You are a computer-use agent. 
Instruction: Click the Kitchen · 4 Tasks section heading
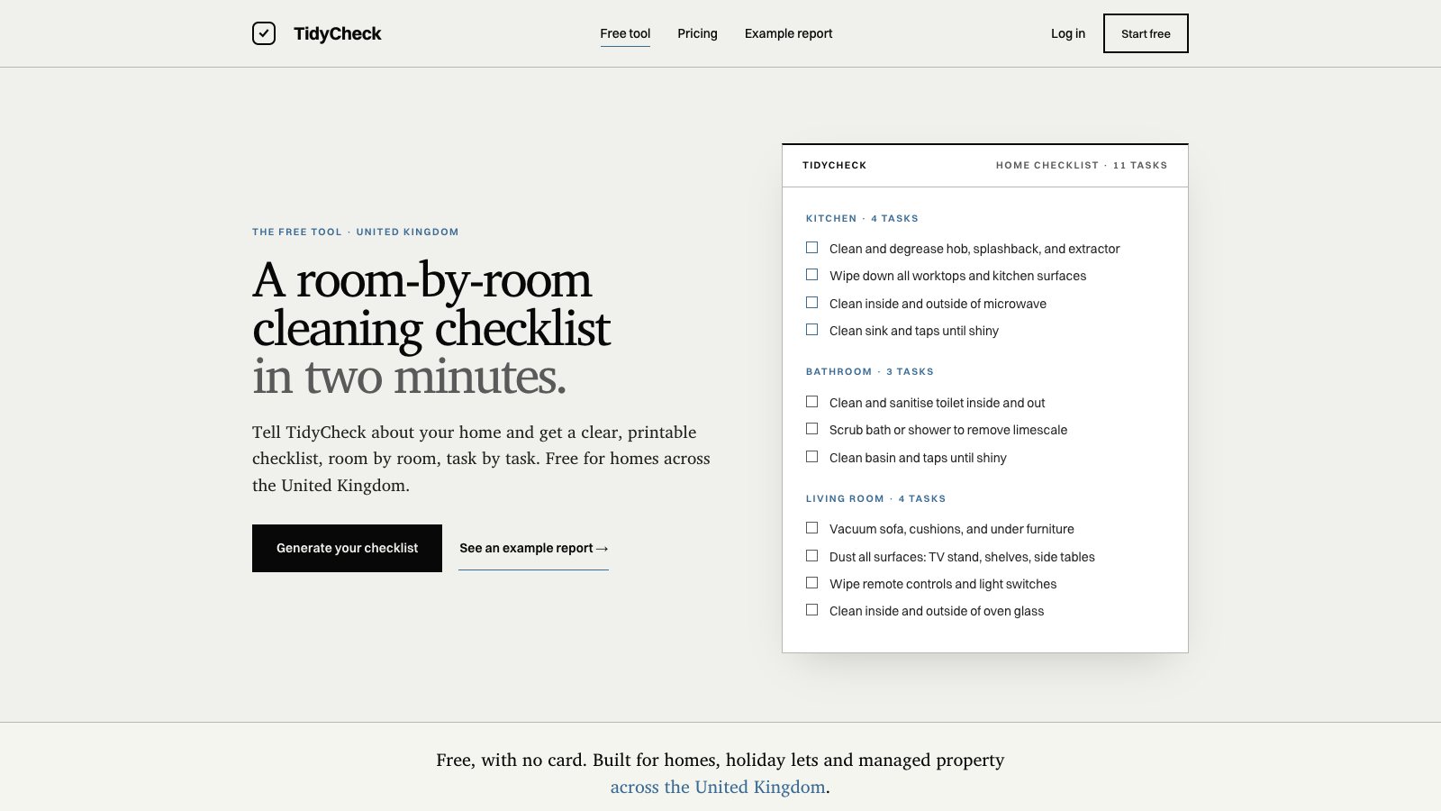pos(862,218)
